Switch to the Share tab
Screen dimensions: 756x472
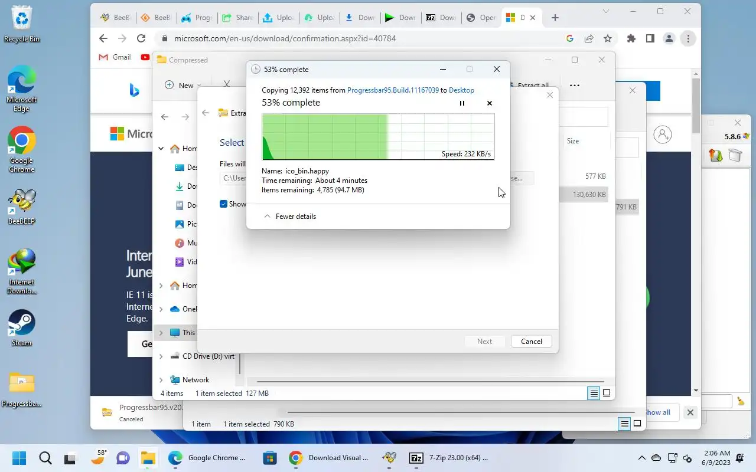237,18
